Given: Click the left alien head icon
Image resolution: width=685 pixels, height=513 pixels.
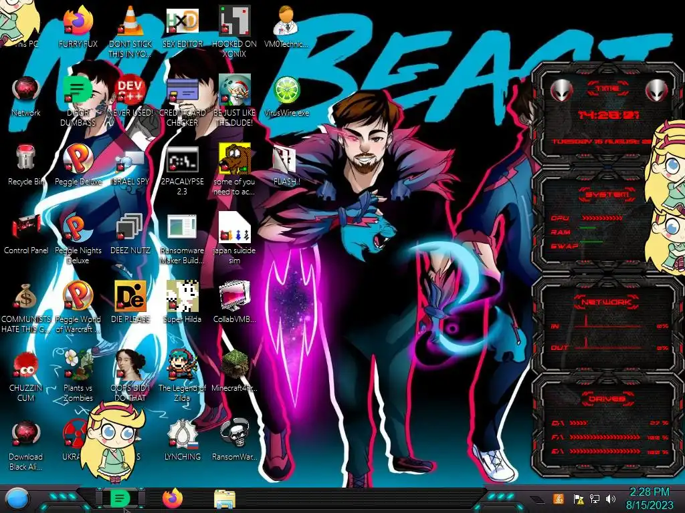Looking at the screenshot, I should coord(561,91).
